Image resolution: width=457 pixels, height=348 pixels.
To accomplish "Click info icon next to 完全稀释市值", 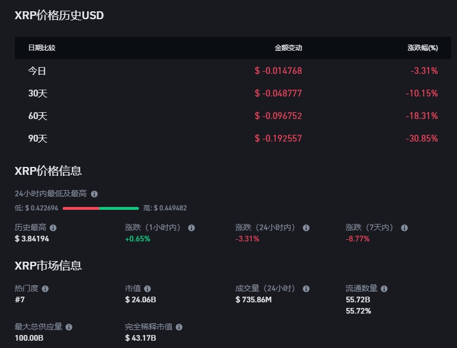I will (x=179, y=327).
